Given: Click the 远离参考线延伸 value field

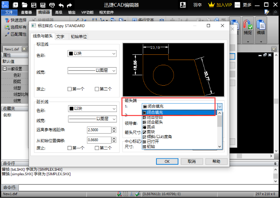Looking at the screenshot, I should point(99,130).
